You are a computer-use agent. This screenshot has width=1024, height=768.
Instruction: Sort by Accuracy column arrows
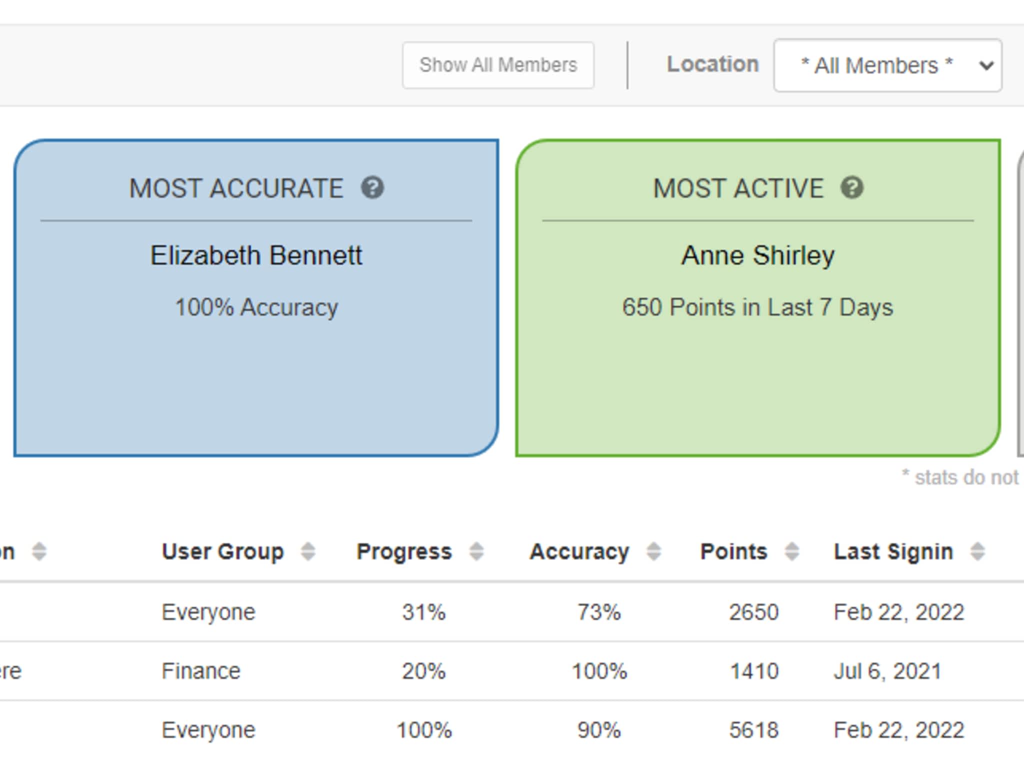pyautogui.click(x=653, y=551)
